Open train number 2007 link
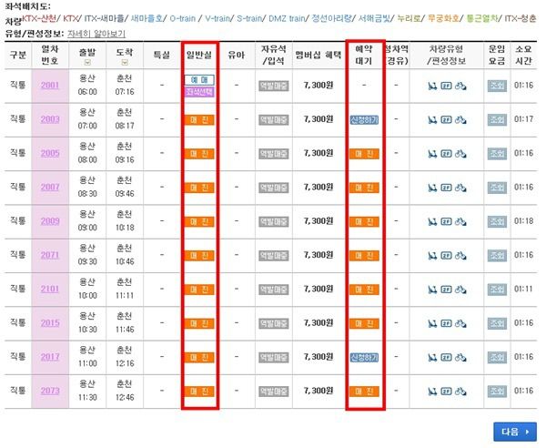The height and width of the screenshot is (448, 546). click(x=50, y=188)
